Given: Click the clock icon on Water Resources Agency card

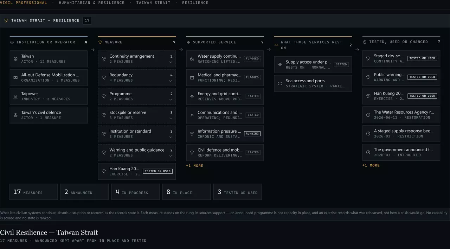Looking at the screenshot, I should tap(368, 115).
